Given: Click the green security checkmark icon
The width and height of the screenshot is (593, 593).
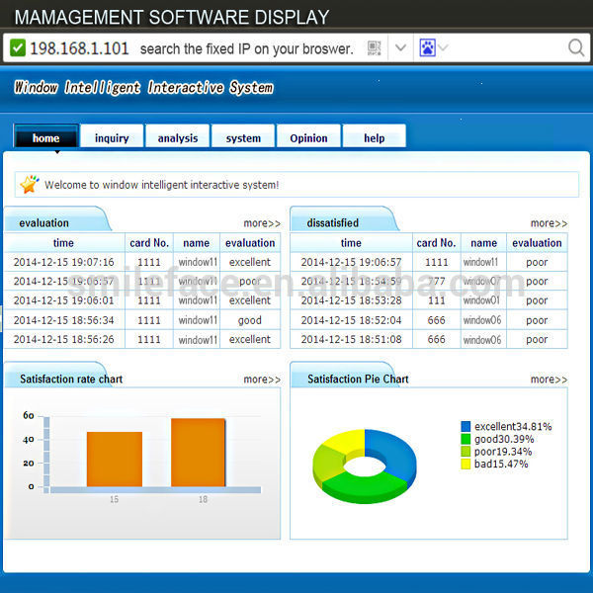Looking at the screenshot, I should pos(18,48).
